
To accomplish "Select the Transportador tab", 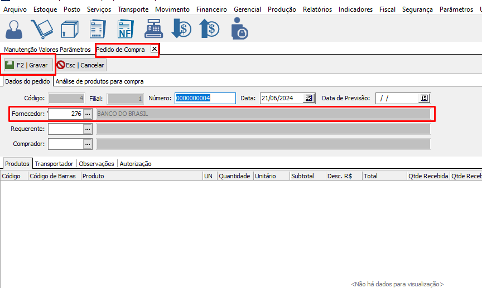I will click(x=54, y=164).
